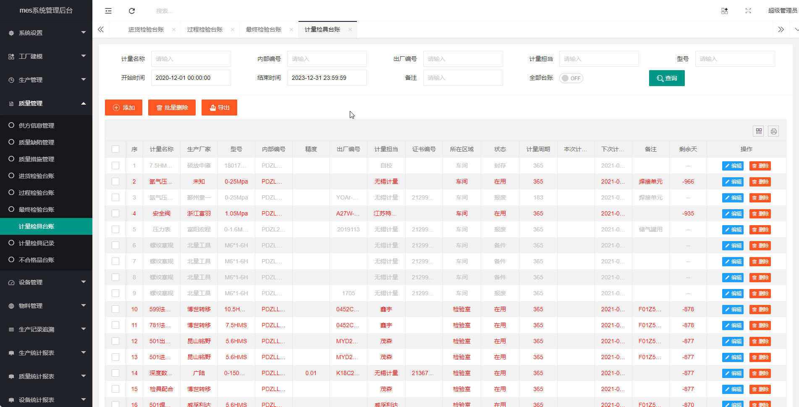The width and height of the screenshot is (799, 407).
Task: Click the 设备管理 gauge icon in sidebar
Action: (11, 282)
